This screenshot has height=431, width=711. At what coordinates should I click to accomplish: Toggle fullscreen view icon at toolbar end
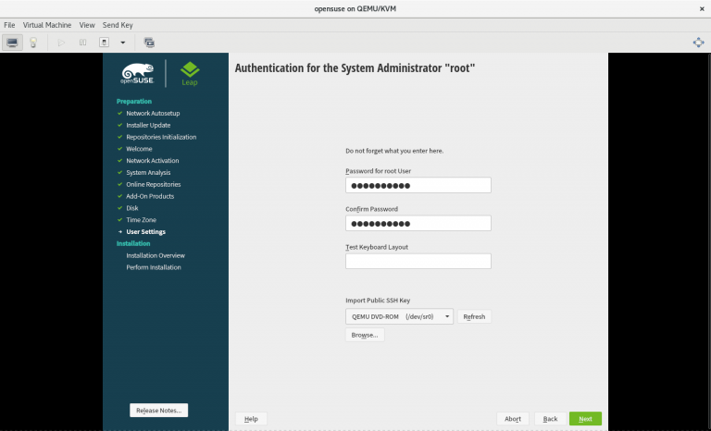coord(698,43)
